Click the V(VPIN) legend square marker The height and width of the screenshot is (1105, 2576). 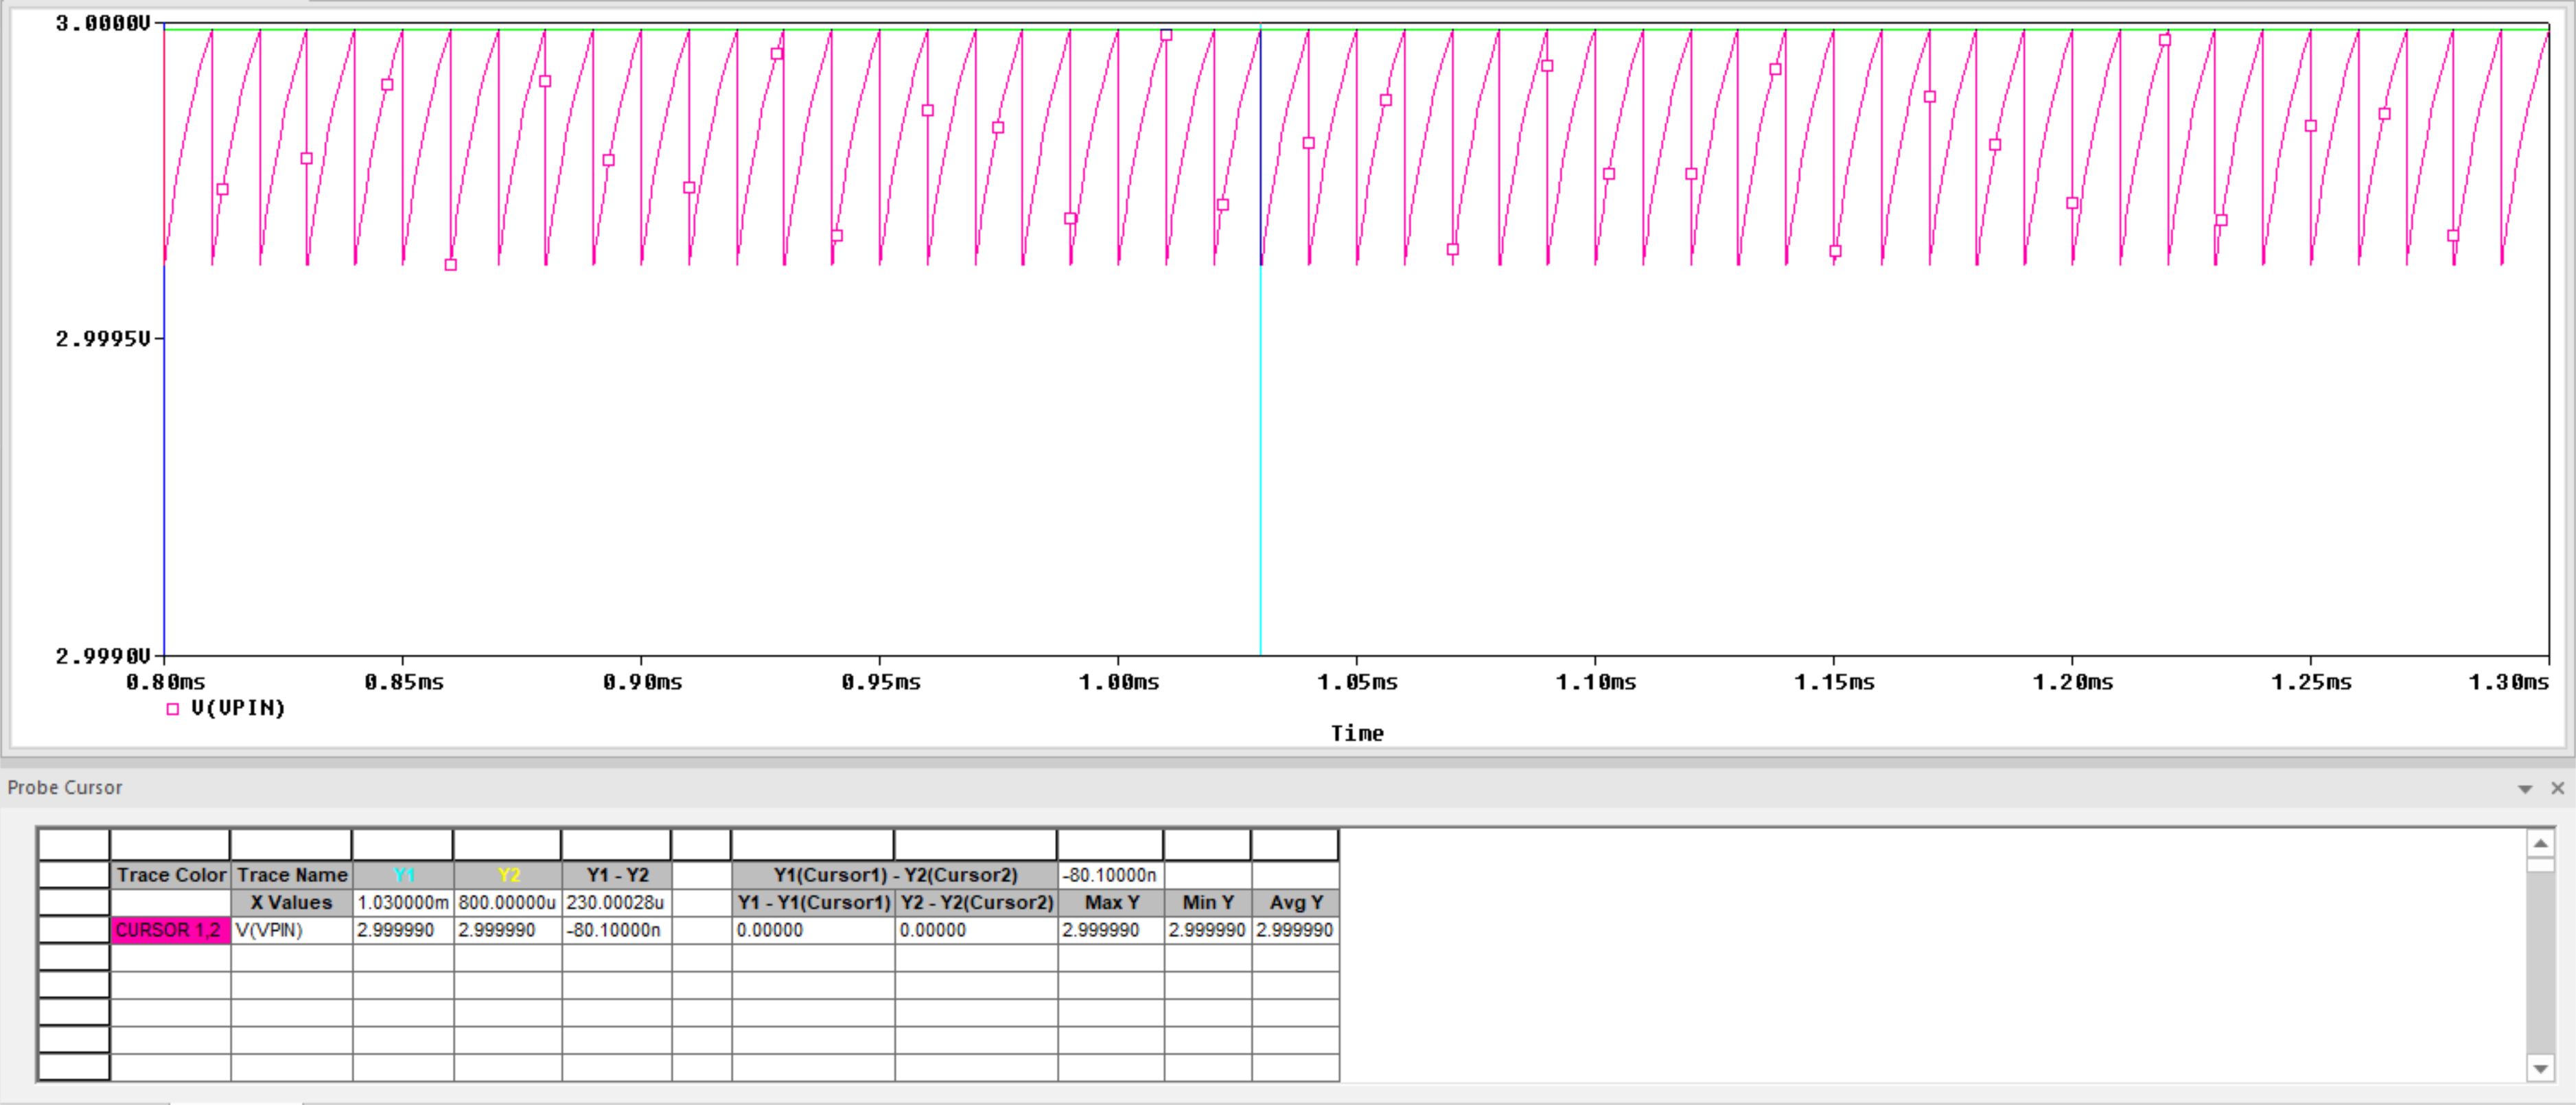tap(173, 709)
